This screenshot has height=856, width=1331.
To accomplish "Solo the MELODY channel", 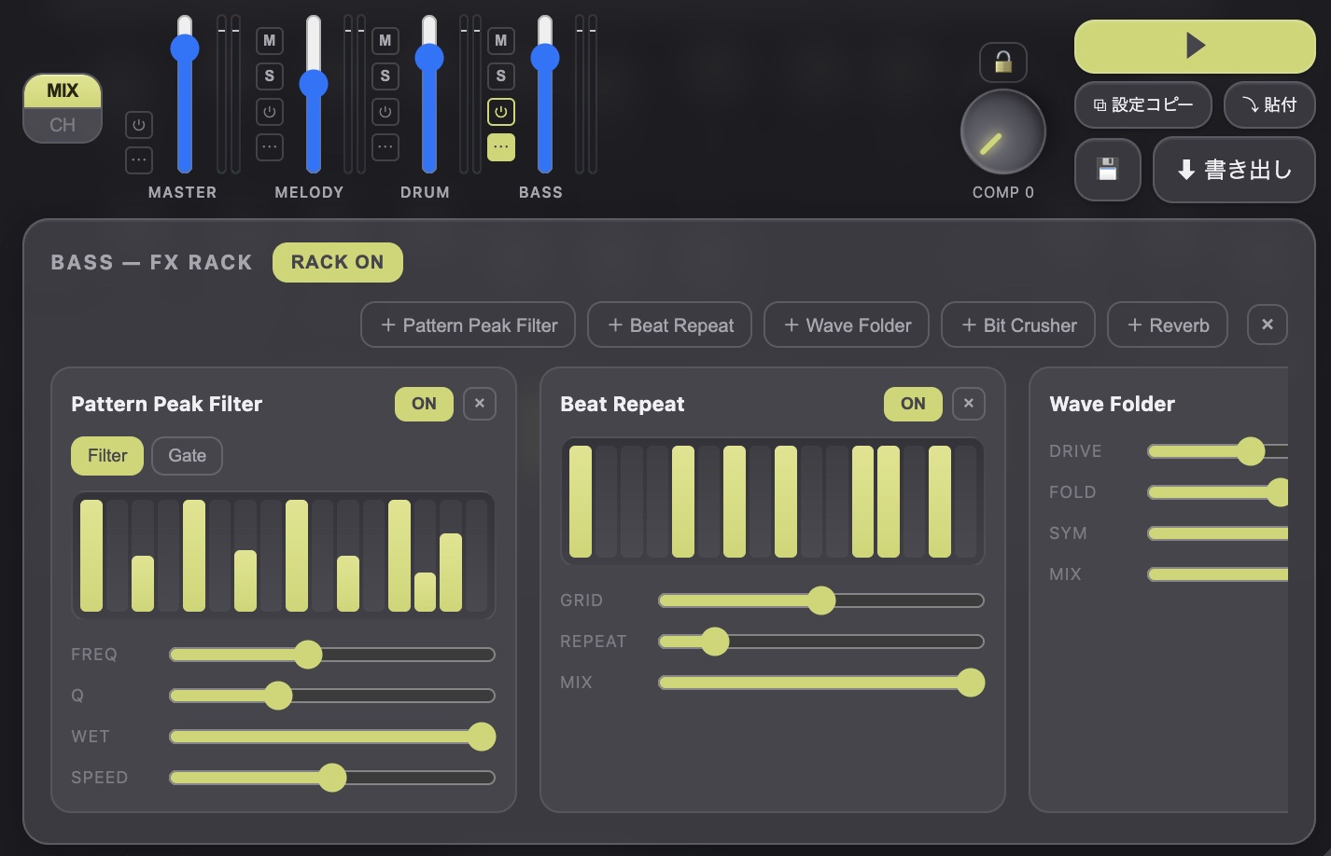I will click(270, 76).
